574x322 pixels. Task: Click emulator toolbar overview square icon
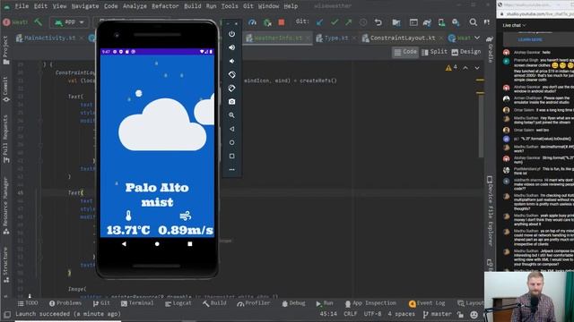231,156
